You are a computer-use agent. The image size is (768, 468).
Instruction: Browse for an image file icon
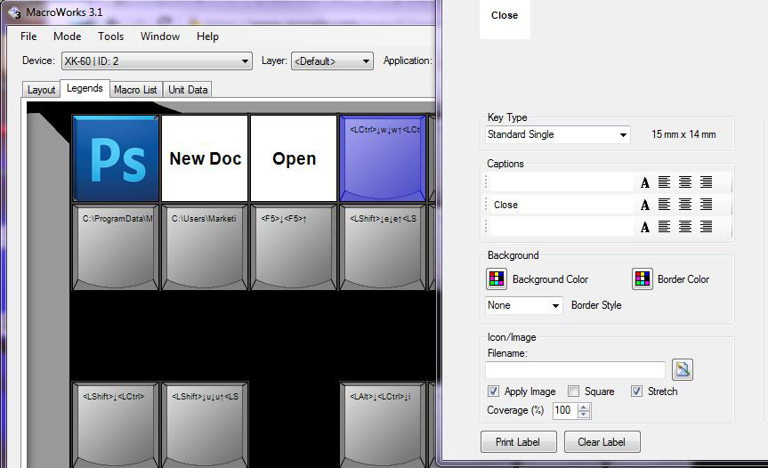[x=683, y=370]
